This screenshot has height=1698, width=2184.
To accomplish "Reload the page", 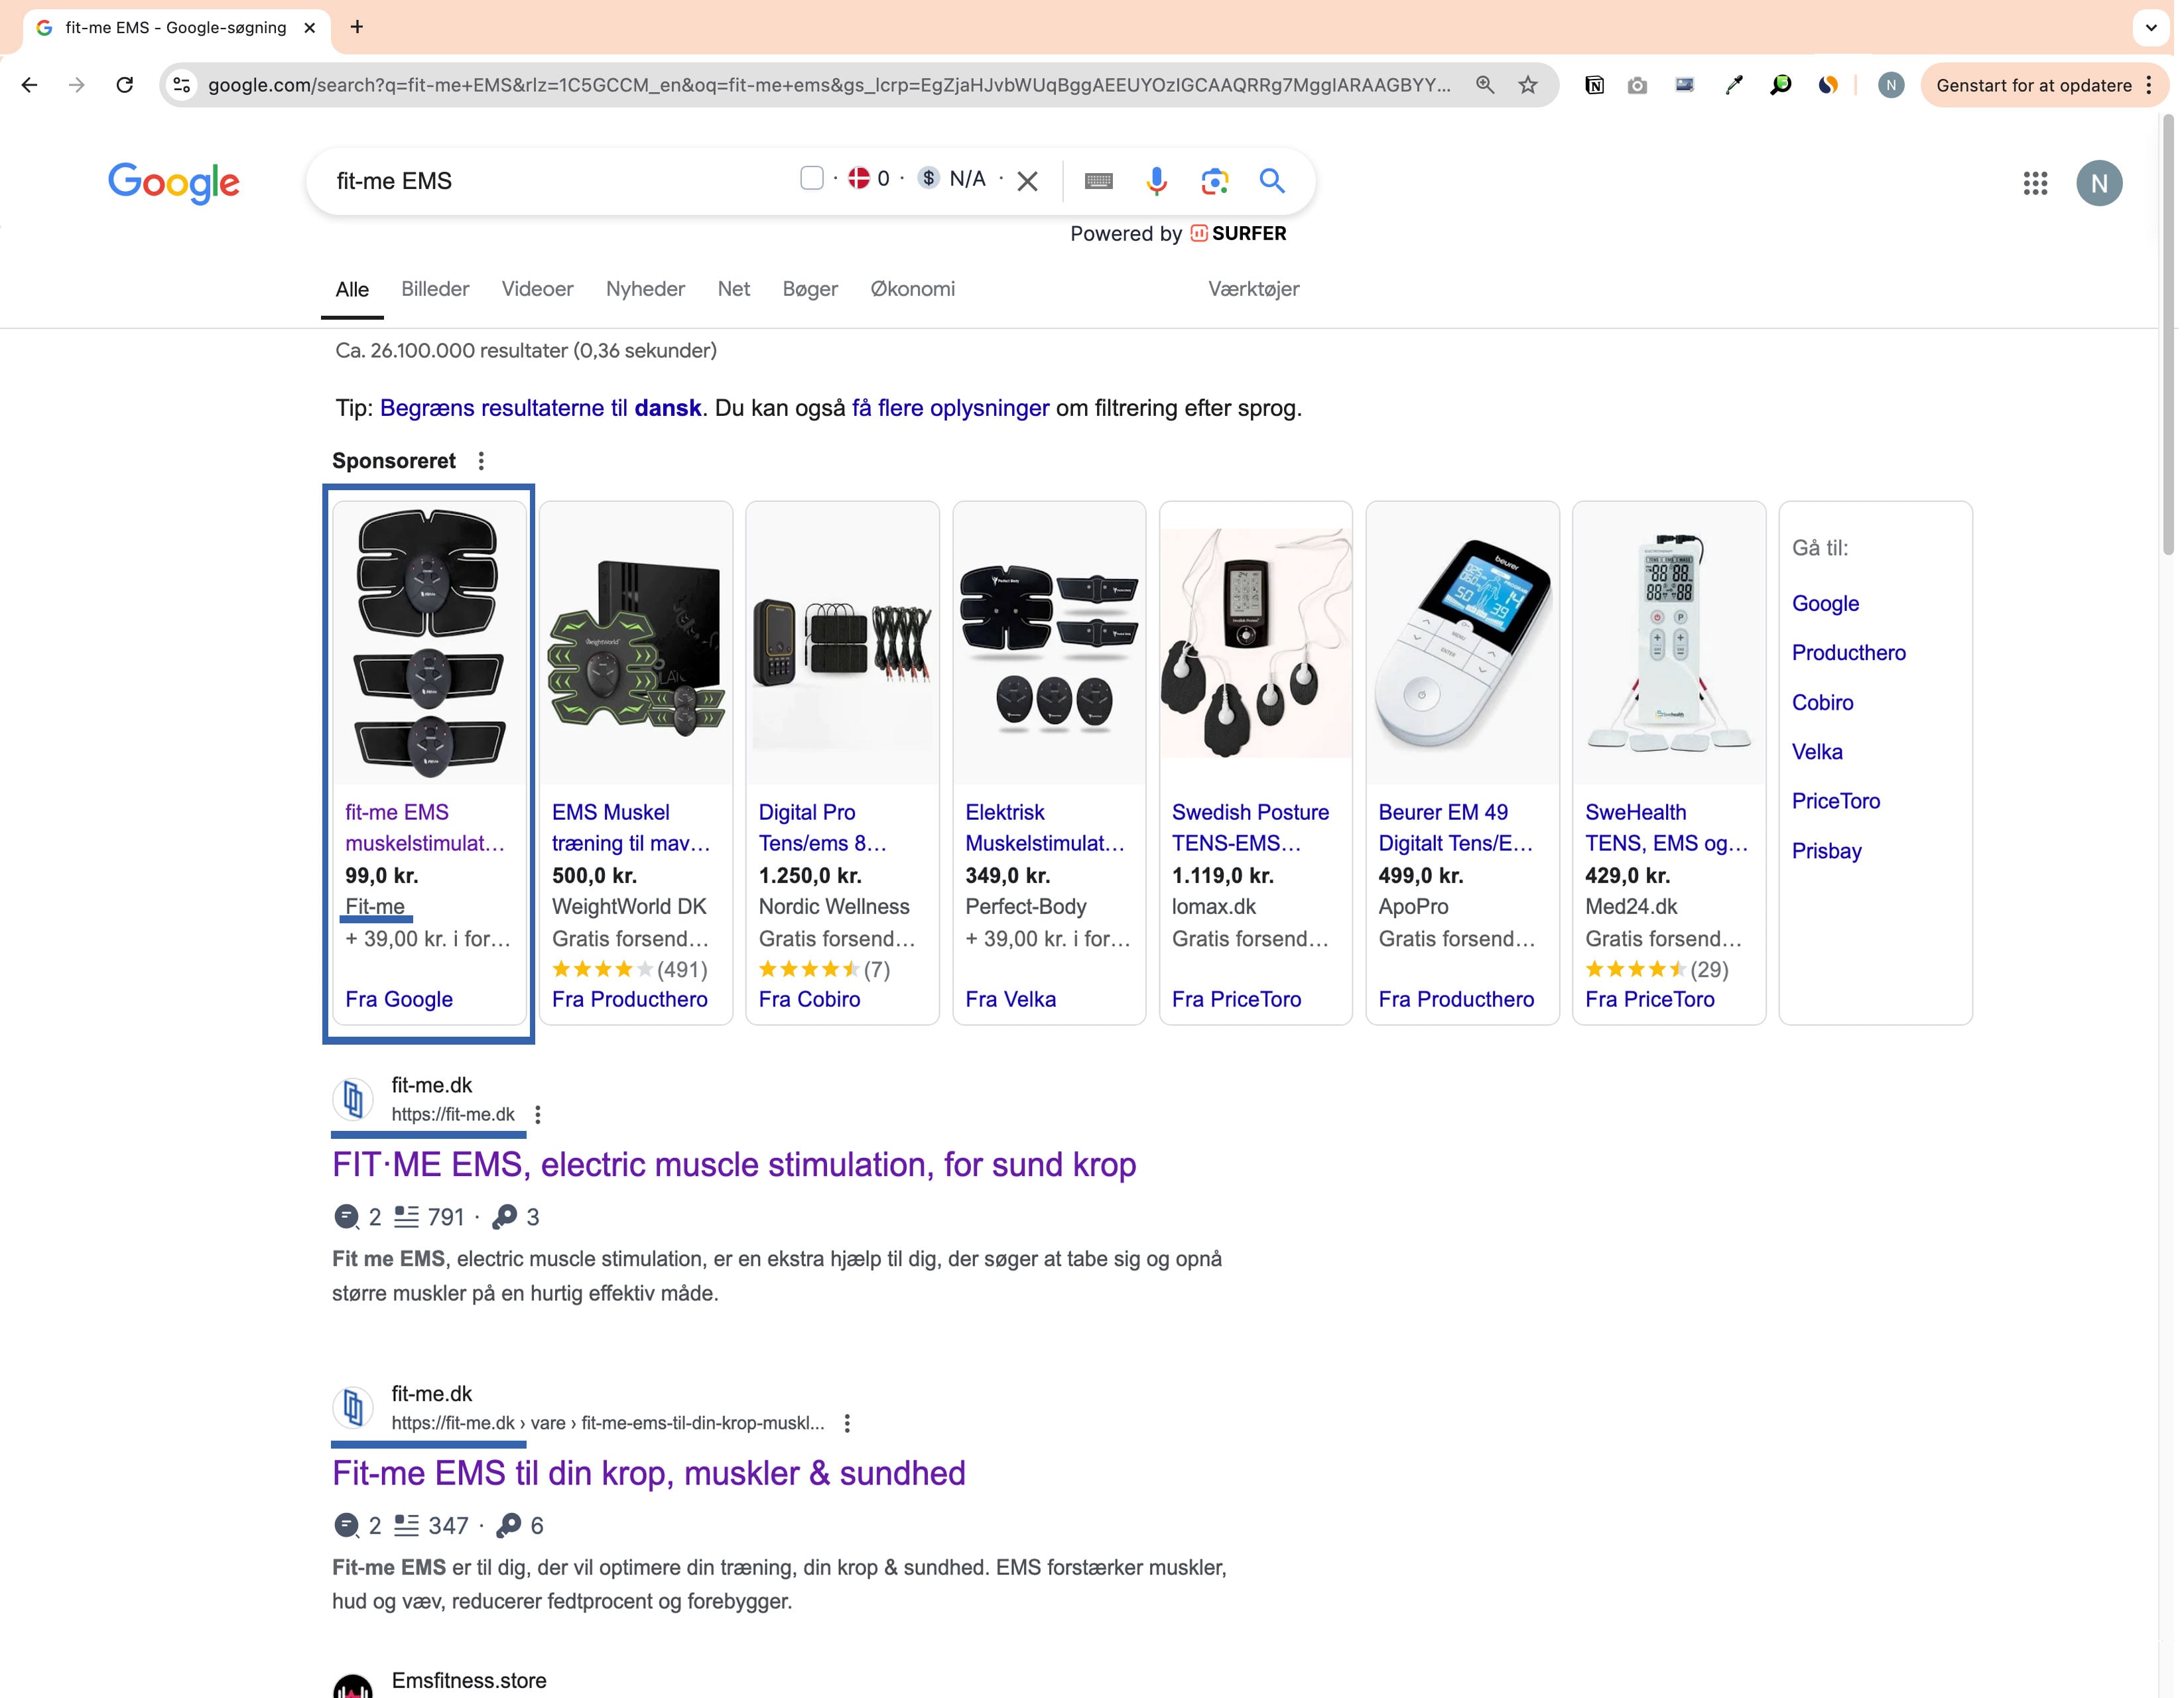I will point(124,85).
